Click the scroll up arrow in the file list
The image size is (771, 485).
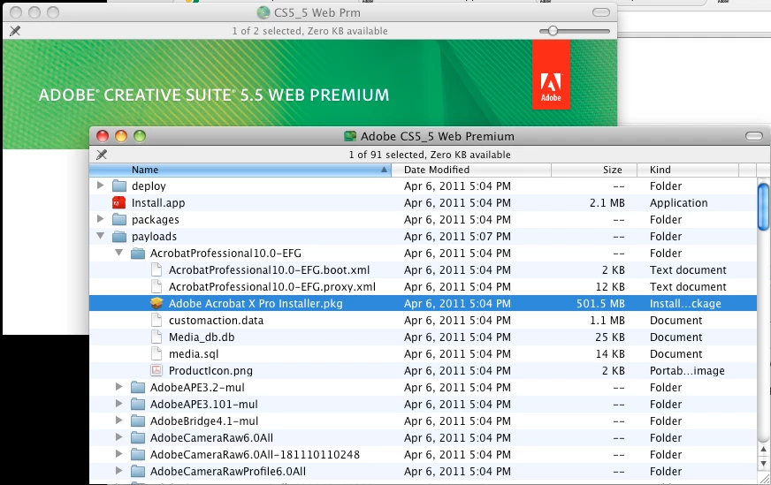[x=763, y=449]
